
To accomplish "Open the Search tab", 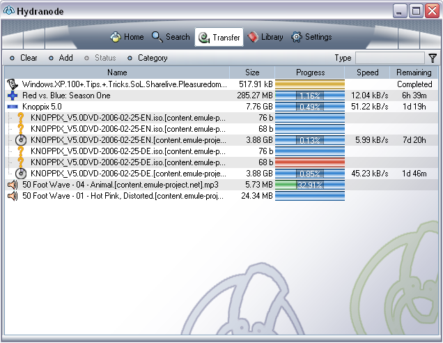I will (x=171, y=37).
